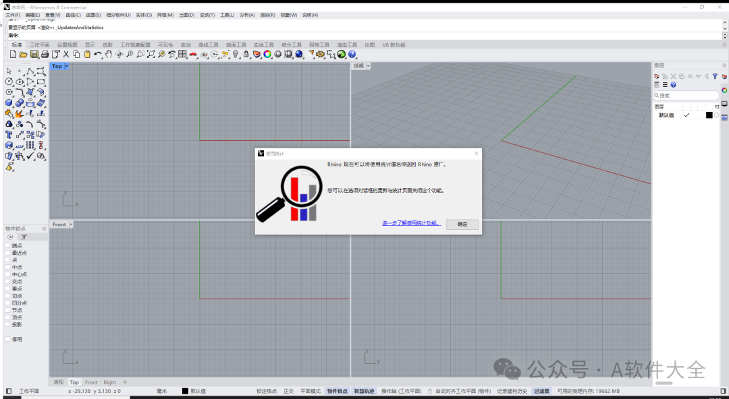Click the 搜索 field in layers panel

[686, 95]
